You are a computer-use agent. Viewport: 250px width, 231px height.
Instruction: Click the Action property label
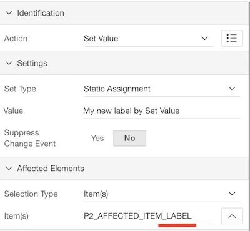coord(16,39)
